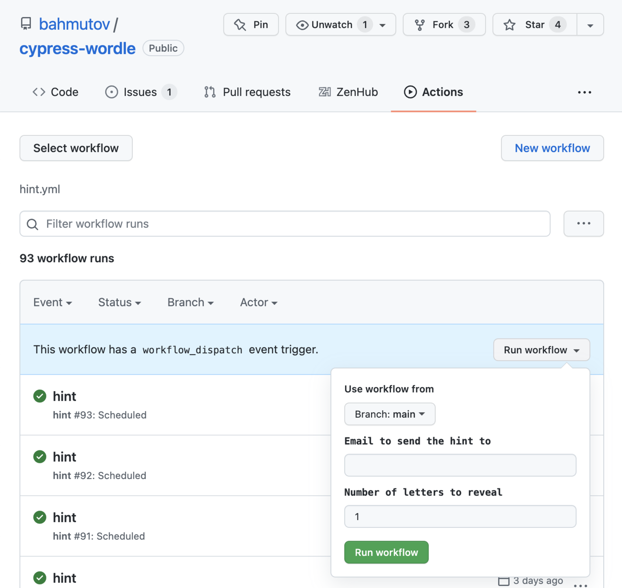
Task: Expand the Actor filter dropdown
Action: tap(259, 302)
